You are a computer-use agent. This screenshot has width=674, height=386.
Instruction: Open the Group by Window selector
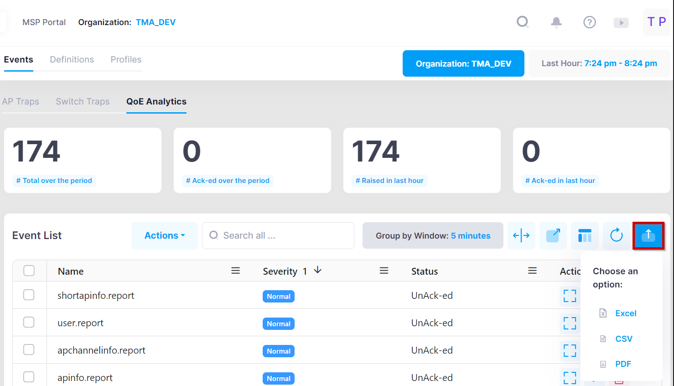(433, 235)
